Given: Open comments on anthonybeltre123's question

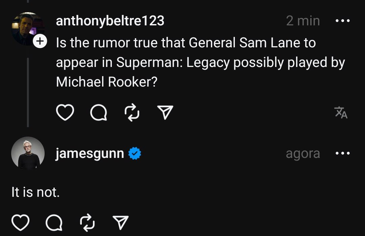Looking at the screenshot, I should [x=98, y=113].
